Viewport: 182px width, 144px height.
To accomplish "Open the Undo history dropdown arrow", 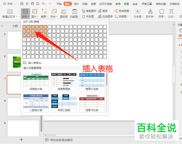I will (46, 4).
